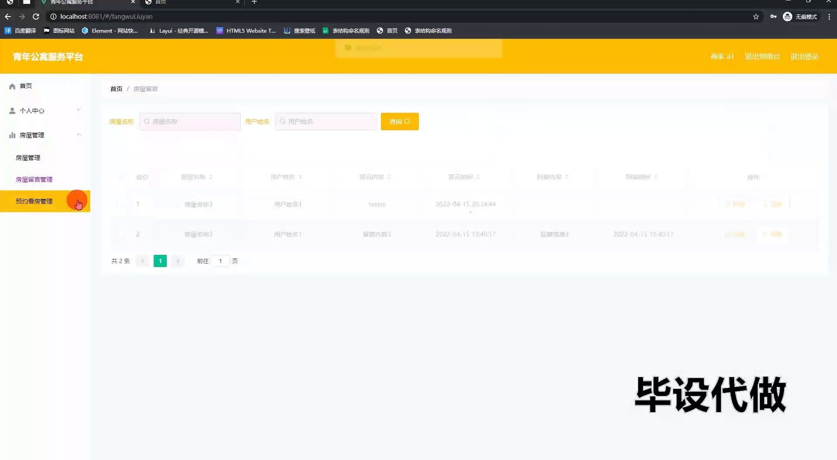Sort the table by 回复内容

567,177
